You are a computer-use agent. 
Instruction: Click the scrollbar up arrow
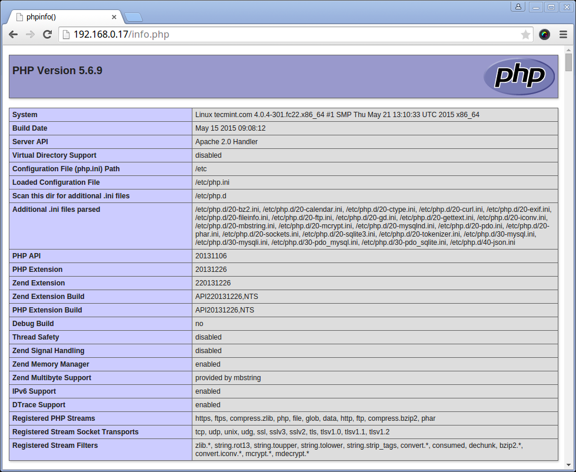tap(569, 49)
